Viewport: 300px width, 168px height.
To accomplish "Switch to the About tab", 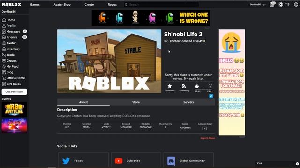I will 83,102.
